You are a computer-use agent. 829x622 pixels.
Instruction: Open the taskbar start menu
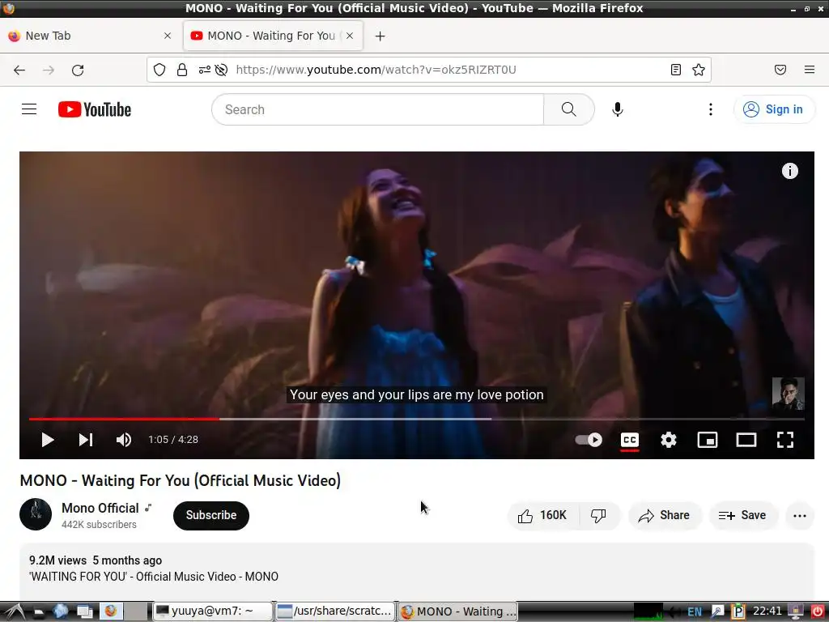[x=13, y=611]
